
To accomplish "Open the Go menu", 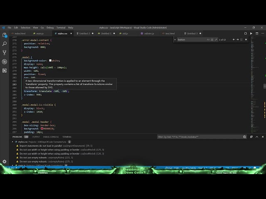I will 42,28.
